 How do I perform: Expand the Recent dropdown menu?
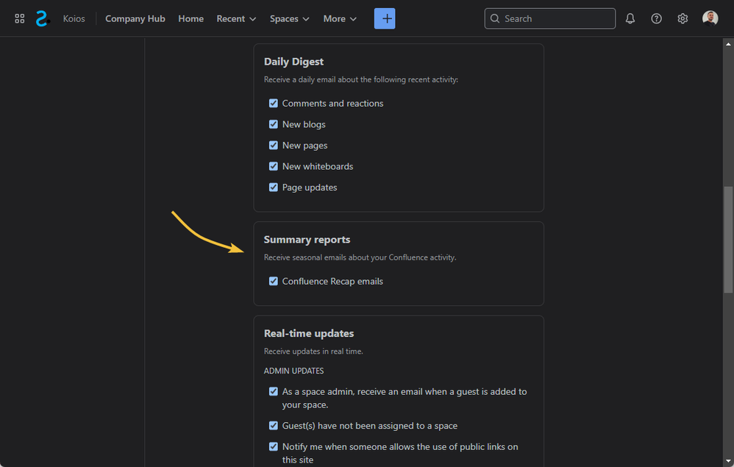(x=236, y=18)
